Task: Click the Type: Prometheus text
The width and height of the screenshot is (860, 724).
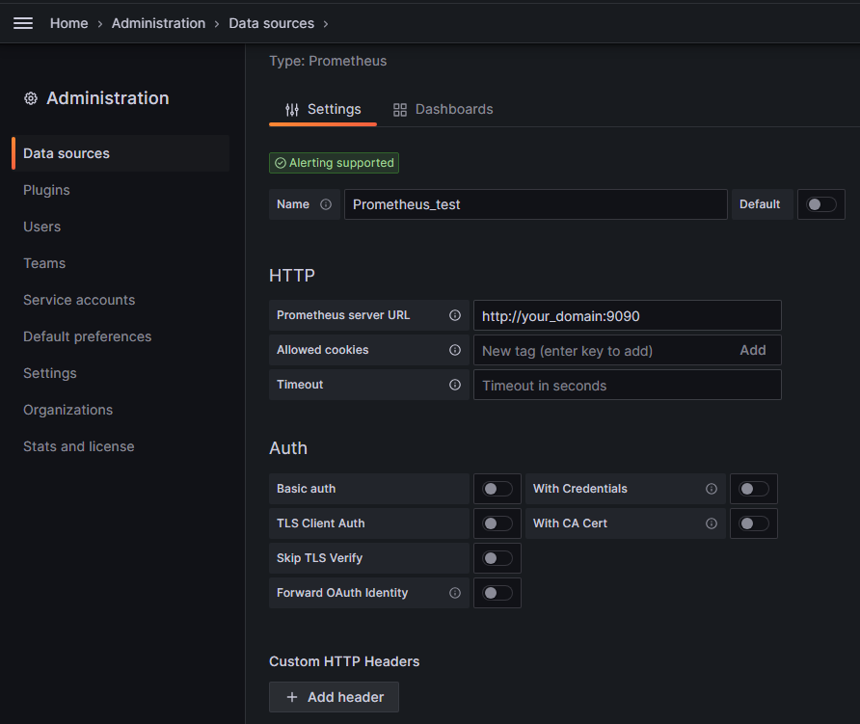Action: pyautogui.click(x=328, y=61)
